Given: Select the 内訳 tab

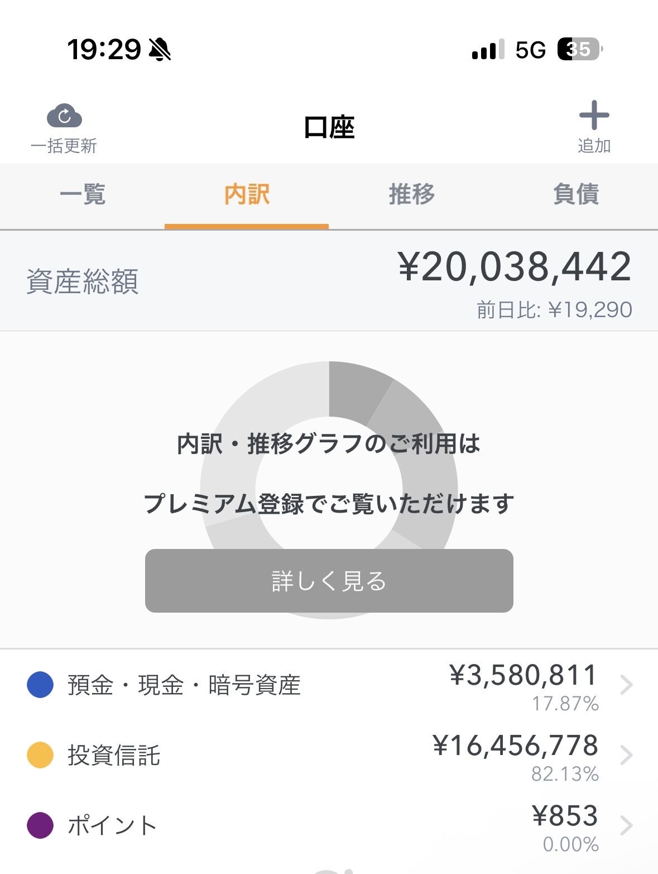Looking at the screenshot, I should click(247, 194).
